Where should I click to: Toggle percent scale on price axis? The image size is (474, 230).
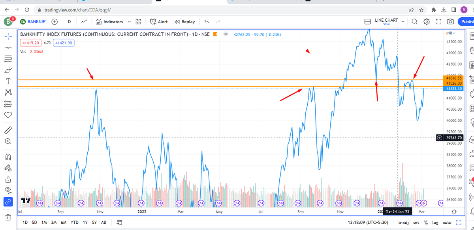pyautogui.click(x=425, y=223)
